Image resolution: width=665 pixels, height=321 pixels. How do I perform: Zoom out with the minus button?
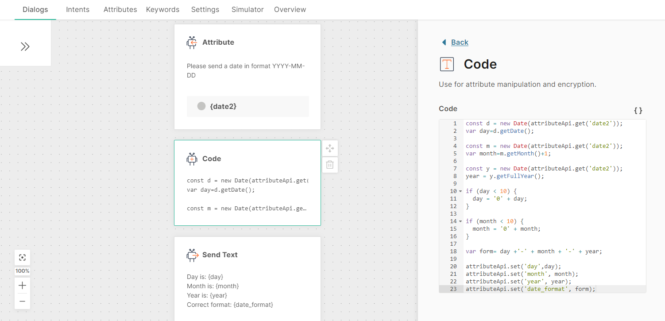(22, 302)
